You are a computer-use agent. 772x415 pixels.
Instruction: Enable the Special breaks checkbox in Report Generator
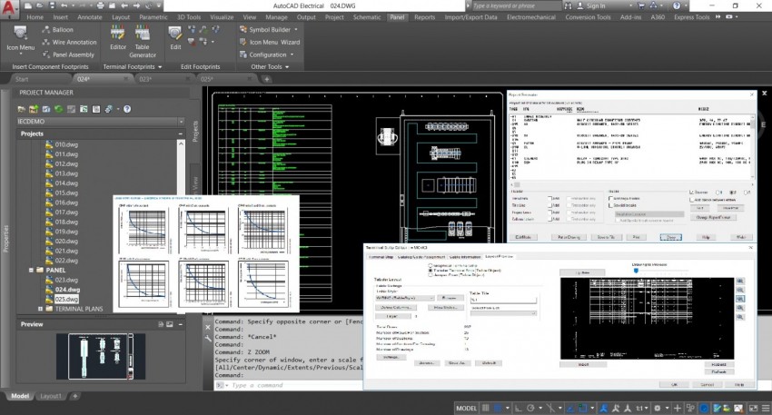[x=611, y=205]
